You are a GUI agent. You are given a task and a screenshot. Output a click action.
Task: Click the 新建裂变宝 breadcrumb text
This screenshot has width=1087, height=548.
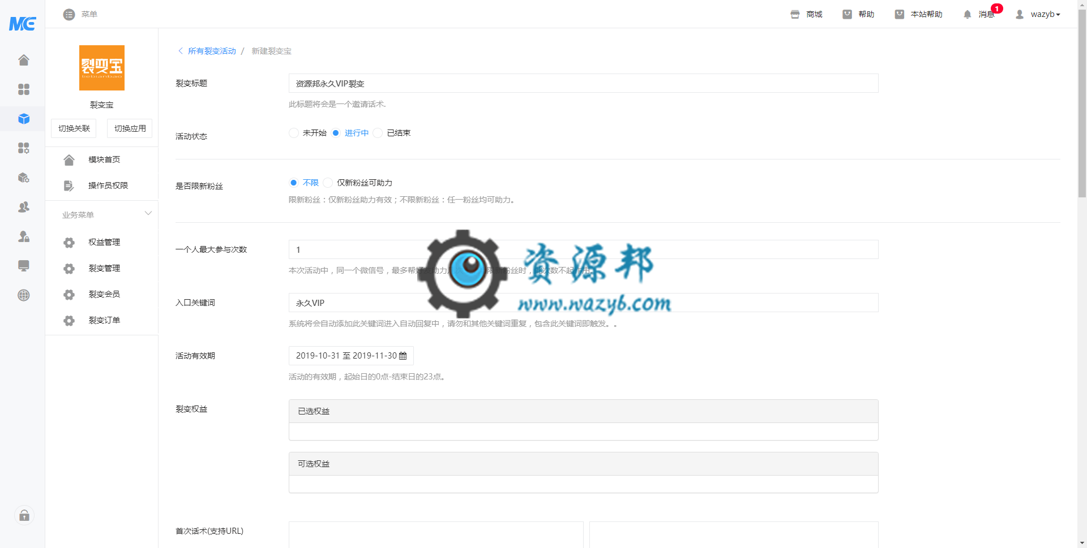pos(271,51)
